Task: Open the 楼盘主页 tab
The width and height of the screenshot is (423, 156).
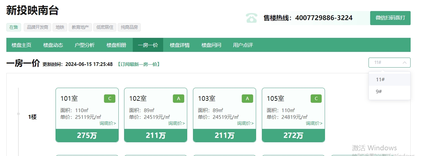Action: 21,45
